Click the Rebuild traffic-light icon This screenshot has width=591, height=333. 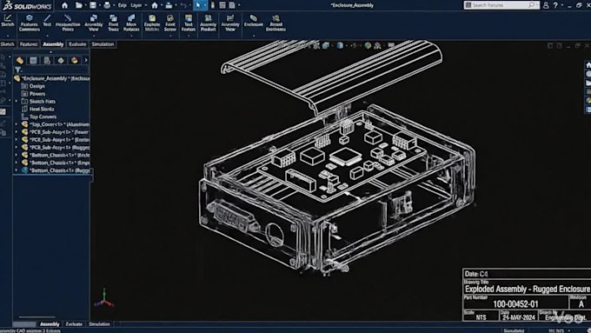(213, 5)
